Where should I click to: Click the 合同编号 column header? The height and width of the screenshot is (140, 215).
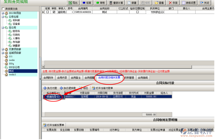[83, 9]
